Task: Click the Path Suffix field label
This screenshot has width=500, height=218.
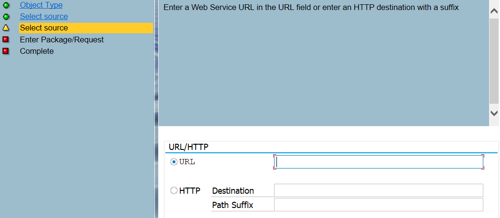Action: (x=233, y=205)
